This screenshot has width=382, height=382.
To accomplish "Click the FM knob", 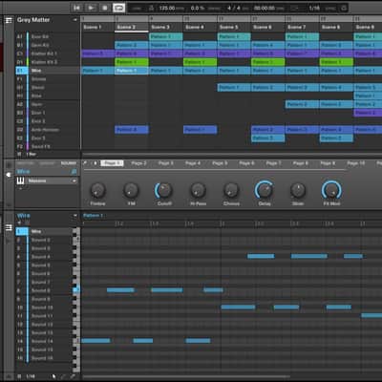I will 131,190.
